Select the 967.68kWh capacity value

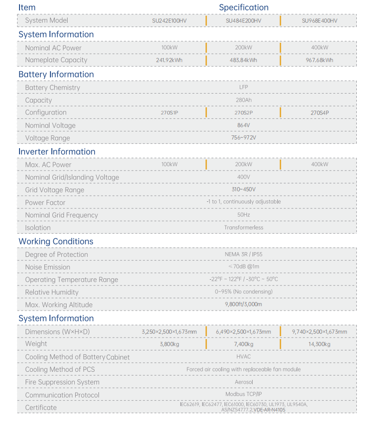[320, 60]
